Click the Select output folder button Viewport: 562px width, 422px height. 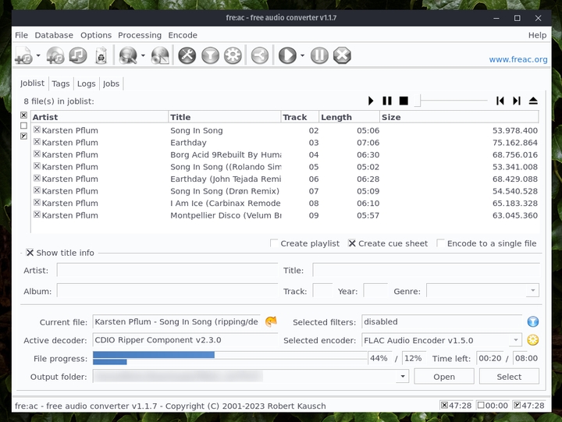pos(509,377)
